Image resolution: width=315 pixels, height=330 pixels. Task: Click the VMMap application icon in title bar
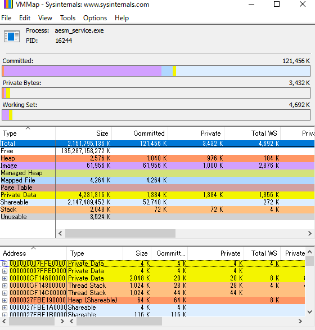pyautogui.click(x=8, y=4)
